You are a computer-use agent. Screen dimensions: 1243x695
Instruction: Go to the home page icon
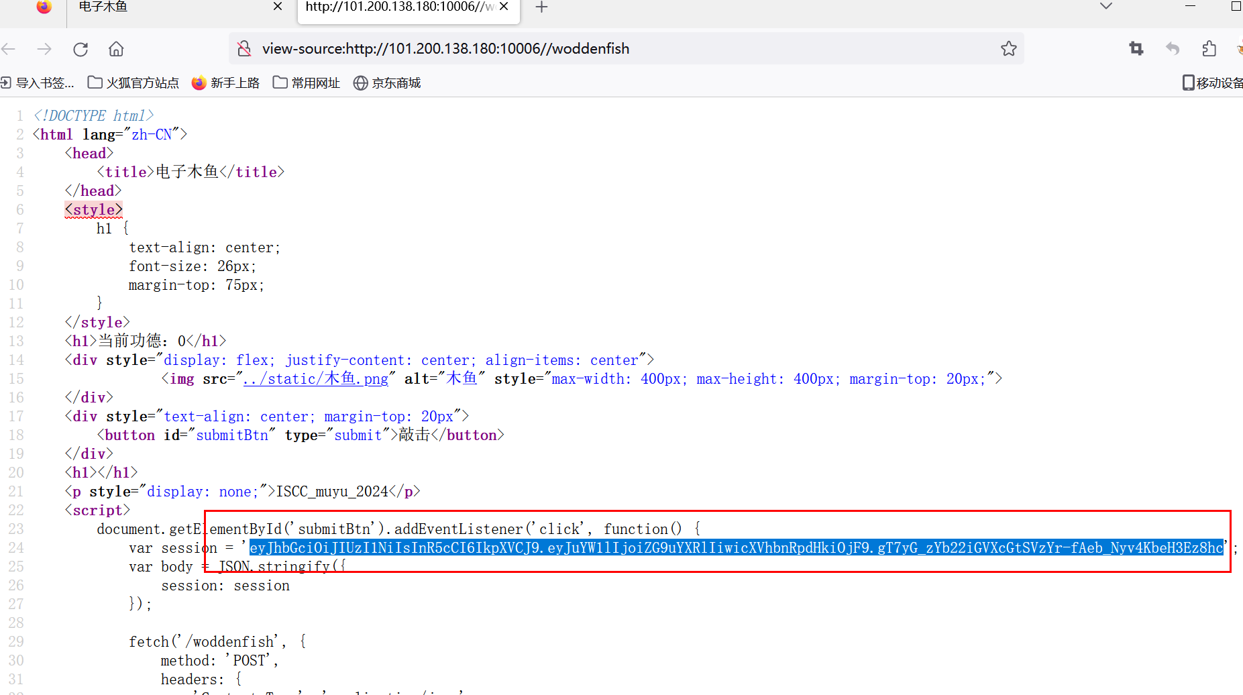coord(116,49)
